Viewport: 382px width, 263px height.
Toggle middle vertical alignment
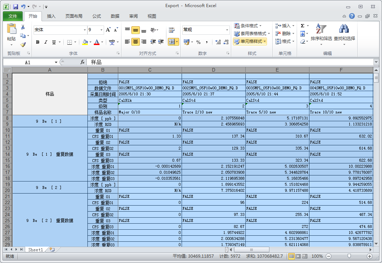pyautogui.click(x=136, y=30)
